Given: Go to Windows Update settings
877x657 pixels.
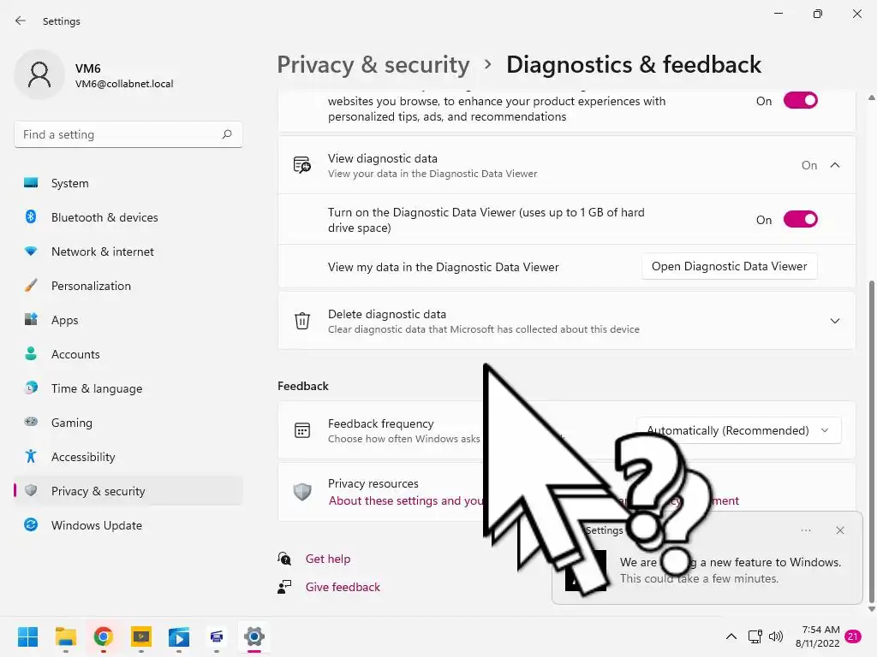Looking at the screenshot, I should pyautogui.click(x=128, y=525).
